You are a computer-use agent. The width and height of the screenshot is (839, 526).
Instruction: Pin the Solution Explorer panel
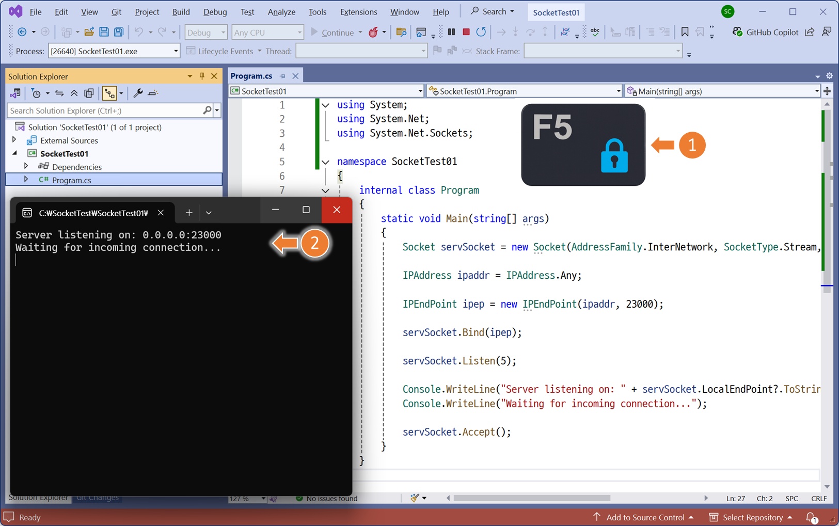(x=202, y=76)
